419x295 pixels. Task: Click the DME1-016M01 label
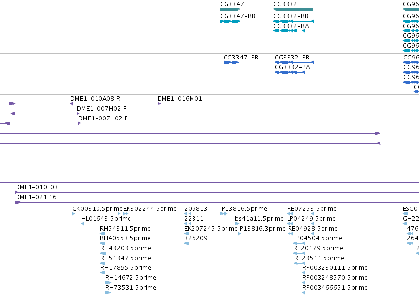[180, 99]
